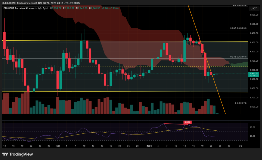Click the 12월 label on time axis
262x160 pixels.
point(58,146)
